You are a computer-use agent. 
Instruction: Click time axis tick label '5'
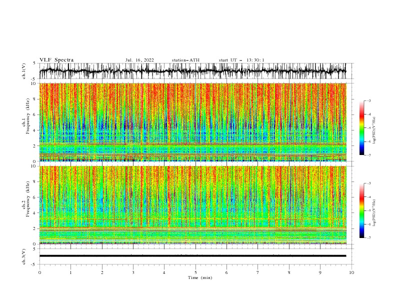pos(195,272)
